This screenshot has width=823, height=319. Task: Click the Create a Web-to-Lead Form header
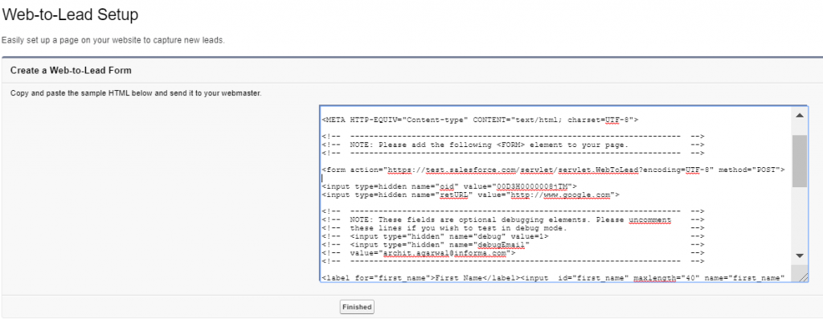click(71, 70)
